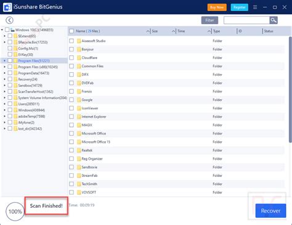Screen dimensions: 292x225
Task: Click the ProgramData tree folder icon
Action: (x=15, y=73)
